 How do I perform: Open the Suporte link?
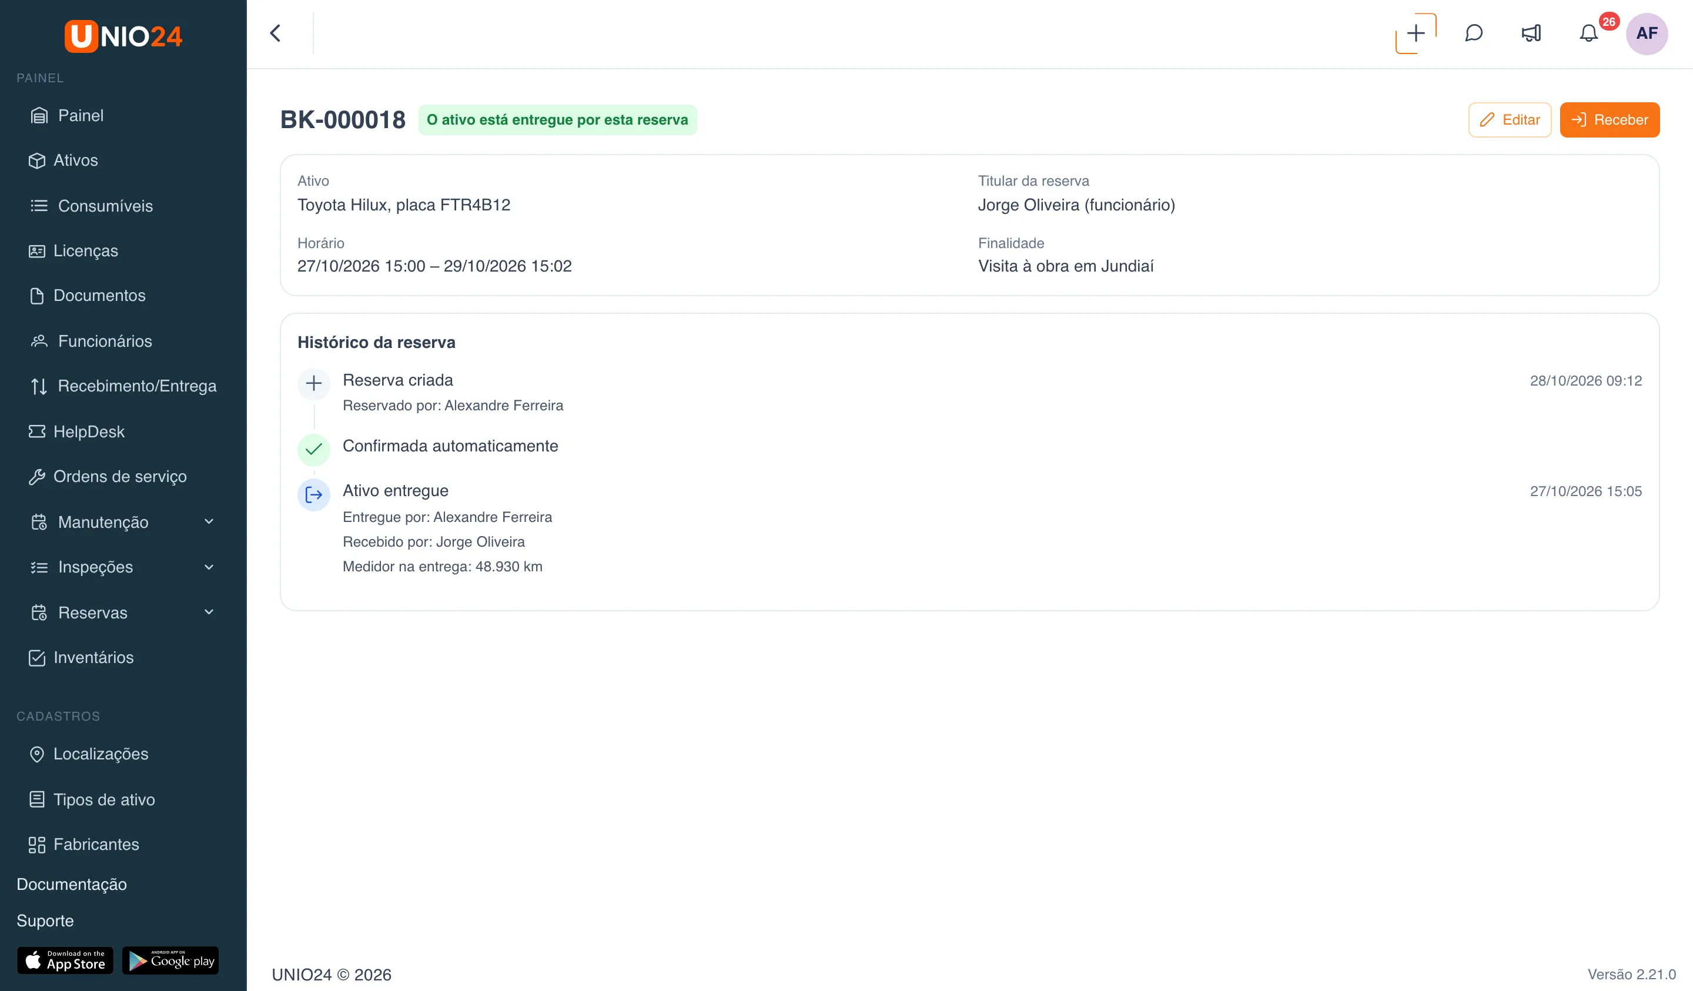click(x=45, y=921)
